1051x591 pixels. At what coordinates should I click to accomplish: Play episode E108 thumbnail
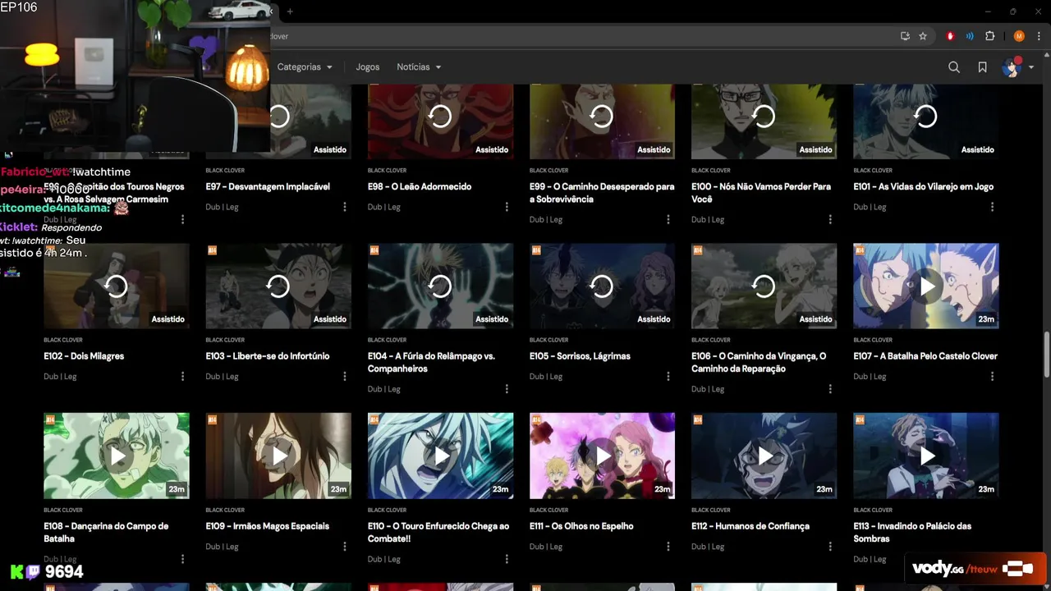tap(117, 456)
